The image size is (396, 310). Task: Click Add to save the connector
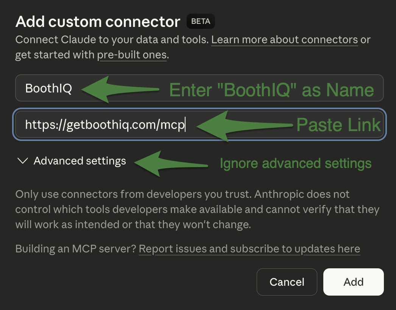coord(353,282)
